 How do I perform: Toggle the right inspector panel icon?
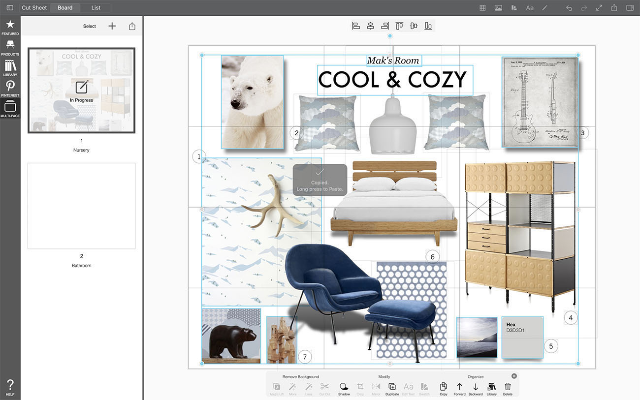(x=630, y=8)
